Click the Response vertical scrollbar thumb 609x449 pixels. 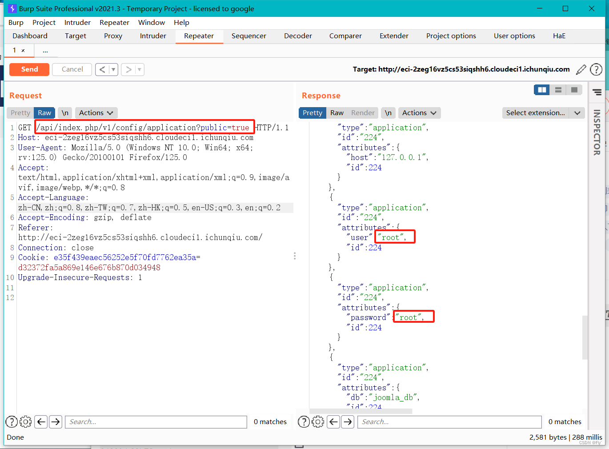(x=585, y=337)
